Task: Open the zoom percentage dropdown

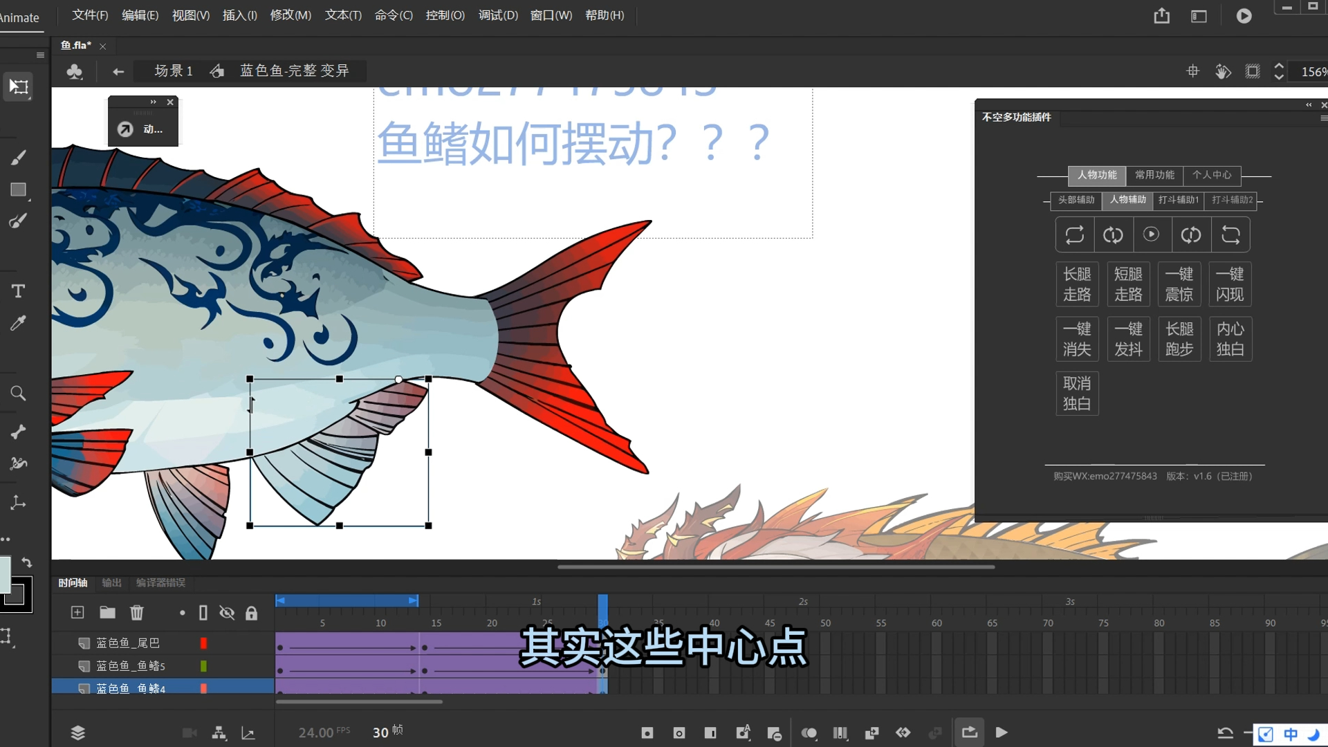Action: click(x=1313, y=71)
